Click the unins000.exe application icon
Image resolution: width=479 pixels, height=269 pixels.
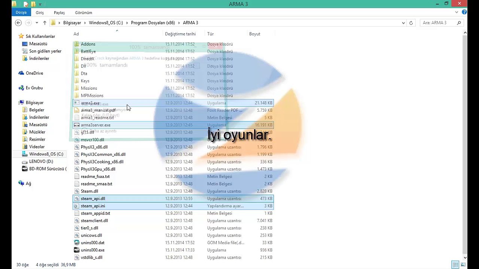77,250
